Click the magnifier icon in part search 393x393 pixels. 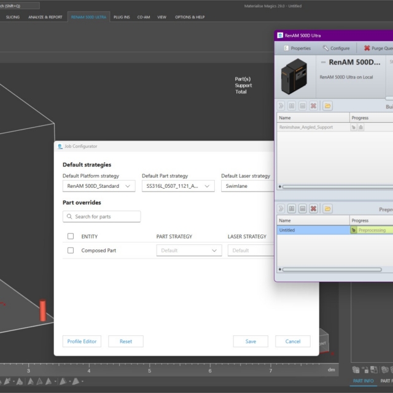point(69,216)
